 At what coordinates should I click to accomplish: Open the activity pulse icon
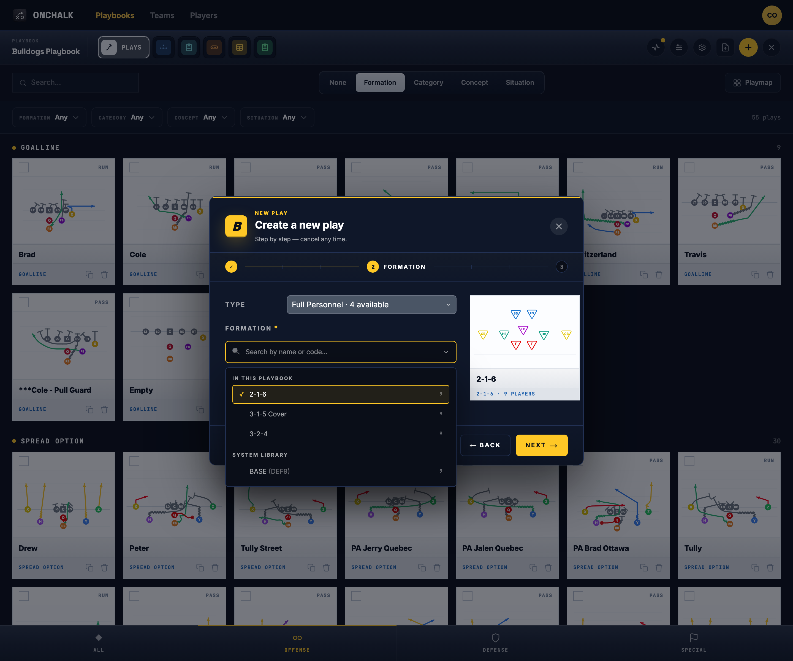656,48
